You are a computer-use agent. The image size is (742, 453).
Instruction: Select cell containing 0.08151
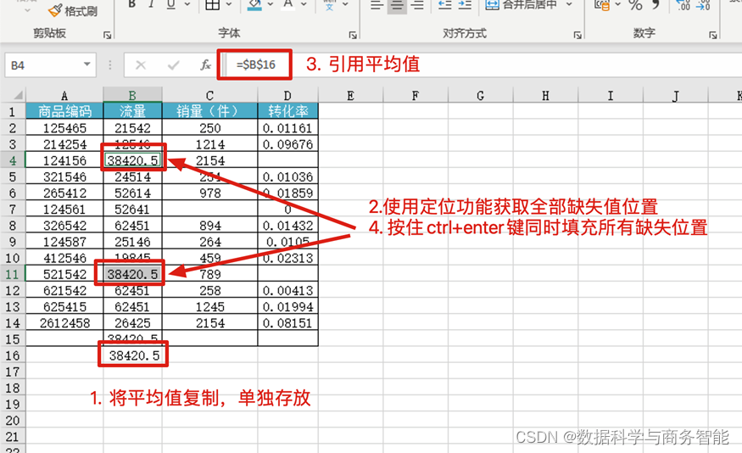click(x=287, y=323)
